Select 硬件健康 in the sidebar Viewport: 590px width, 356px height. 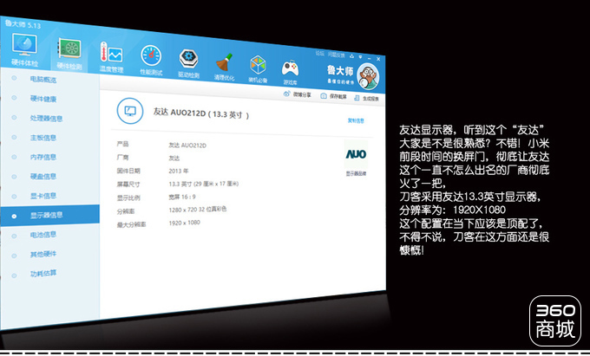43,99
